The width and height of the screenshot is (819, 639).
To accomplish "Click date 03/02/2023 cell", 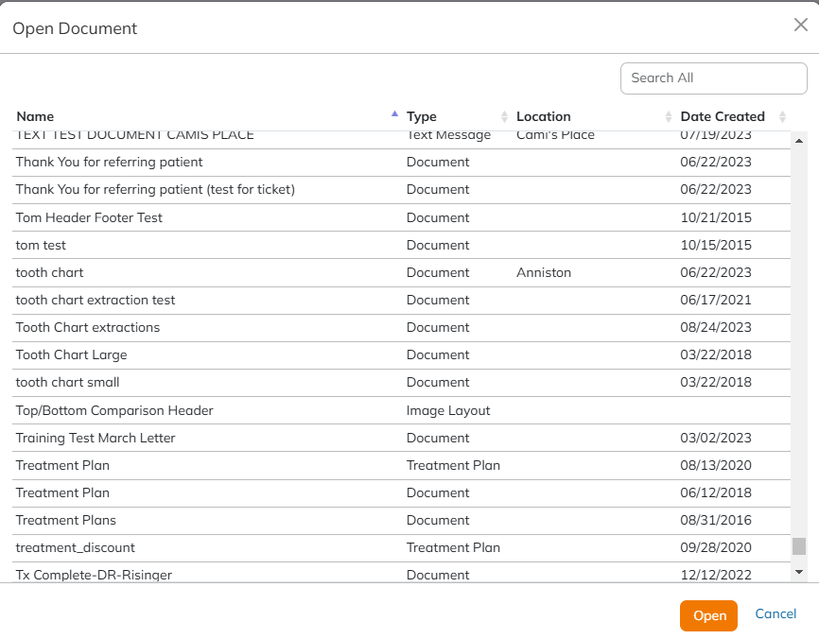I will coord(716,438).
